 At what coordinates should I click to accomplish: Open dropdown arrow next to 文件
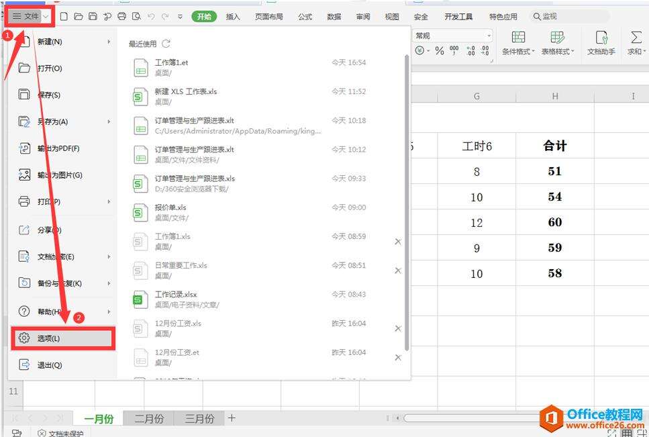pos(46,17)
